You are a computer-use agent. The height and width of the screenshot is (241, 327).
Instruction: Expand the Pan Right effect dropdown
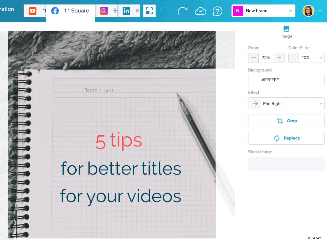(x=321, y=103)
